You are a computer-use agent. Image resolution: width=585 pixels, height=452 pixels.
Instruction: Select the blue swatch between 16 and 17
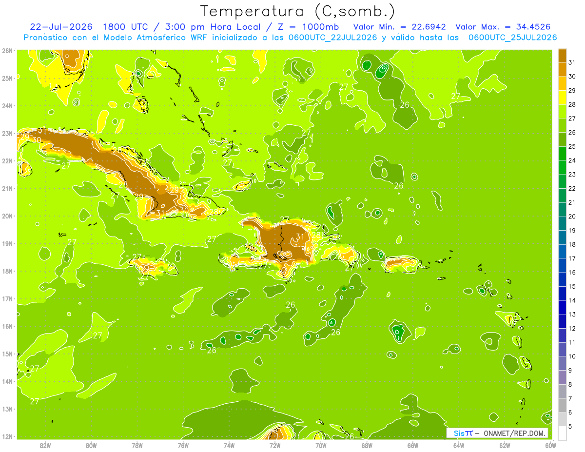pyautogui.click(x=562, y=265)
